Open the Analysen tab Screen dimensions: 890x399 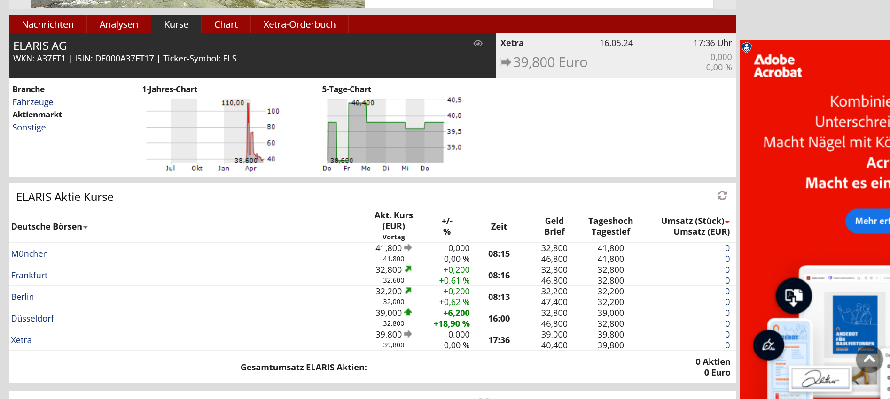(118, 24)
